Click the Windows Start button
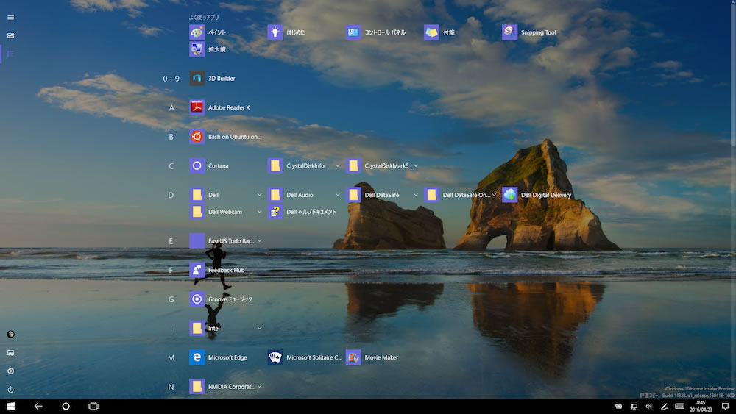The width and height of the screenshot is (736, 414). pos(10,406)
